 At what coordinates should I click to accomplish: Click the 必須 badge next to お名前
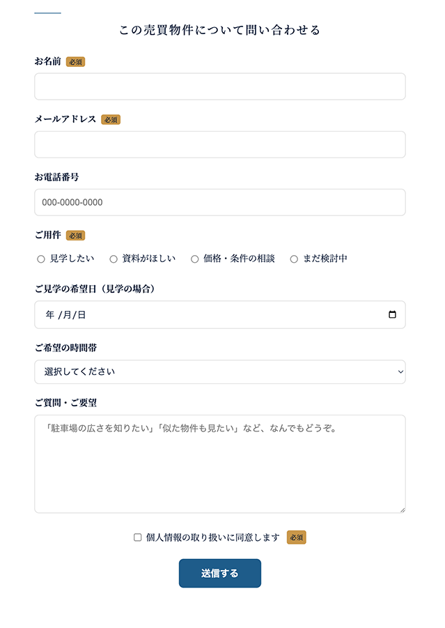click(x=75, y=61)
